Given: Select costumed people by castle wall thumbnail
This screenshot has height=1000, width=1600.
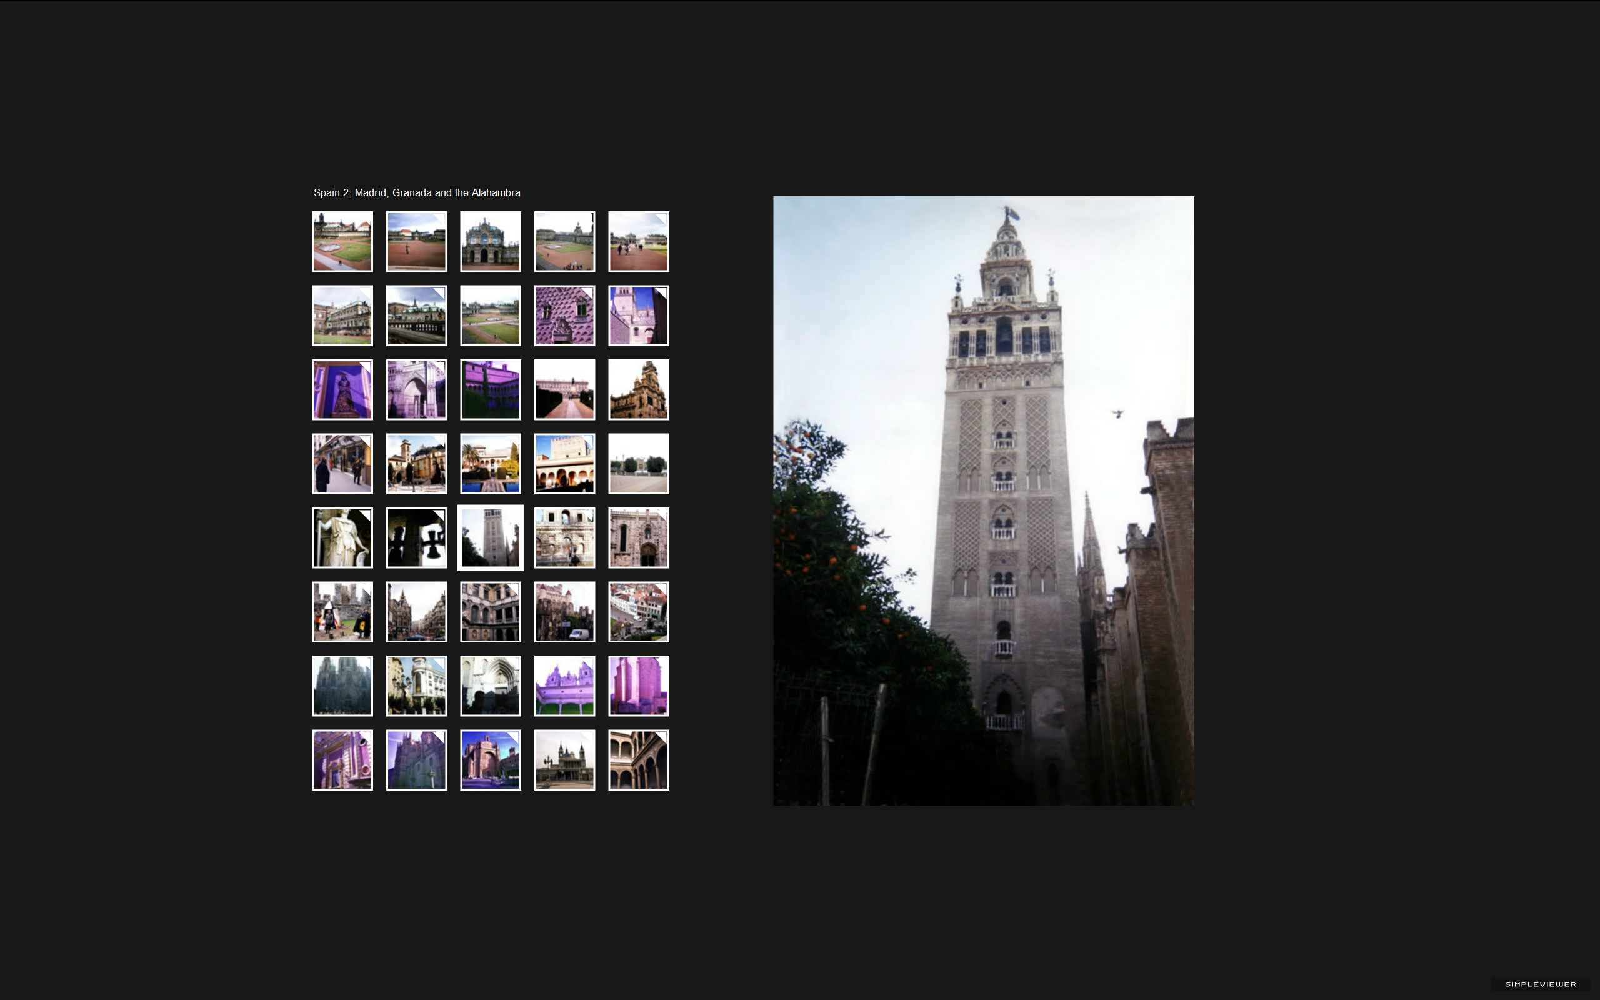Looking at the screenshot, I should [x=342, y=612].
